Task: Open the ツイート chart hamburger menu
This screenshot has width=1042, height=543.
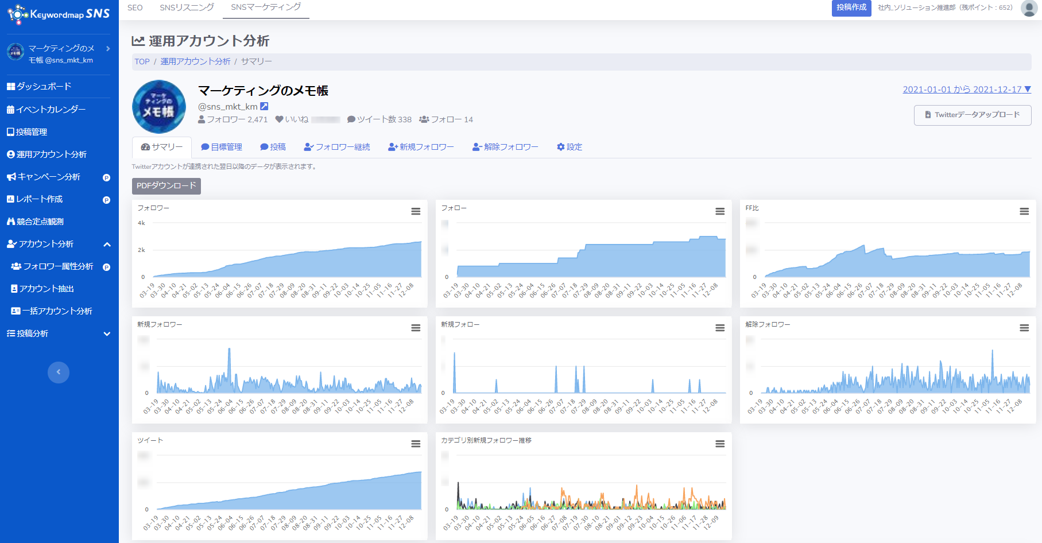Action: [416, 444]
